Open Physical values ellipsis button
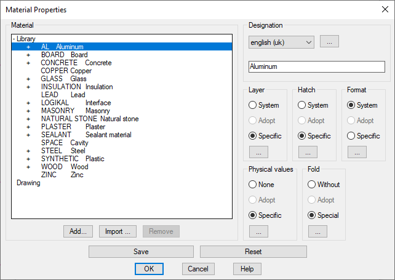Image resolution: width=395 pixels, height=280 pixels. click(x=258, y=231)
